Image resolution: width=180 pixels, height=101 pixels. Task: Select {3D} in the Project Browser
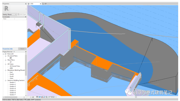tap(11, 68)
